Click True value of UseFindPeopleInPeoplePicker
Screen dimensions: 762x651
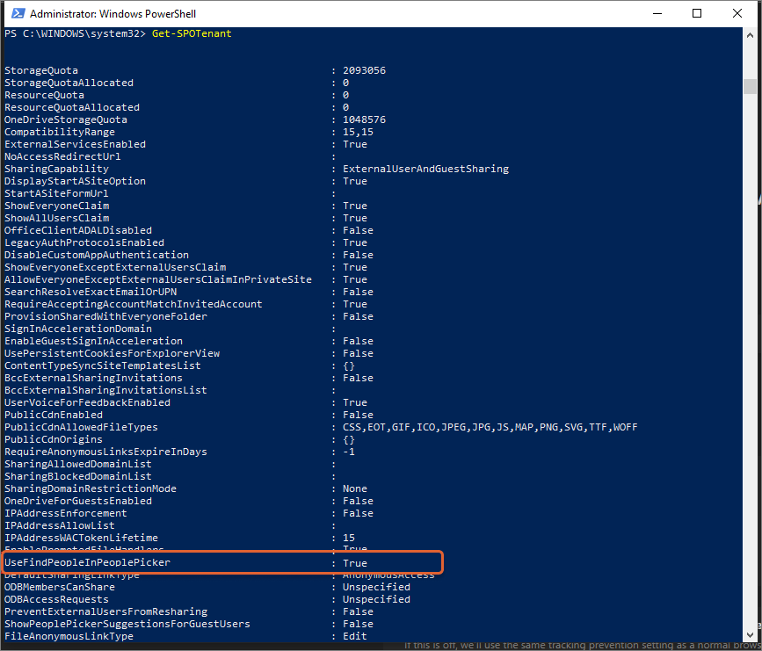(x=355, y=563)
